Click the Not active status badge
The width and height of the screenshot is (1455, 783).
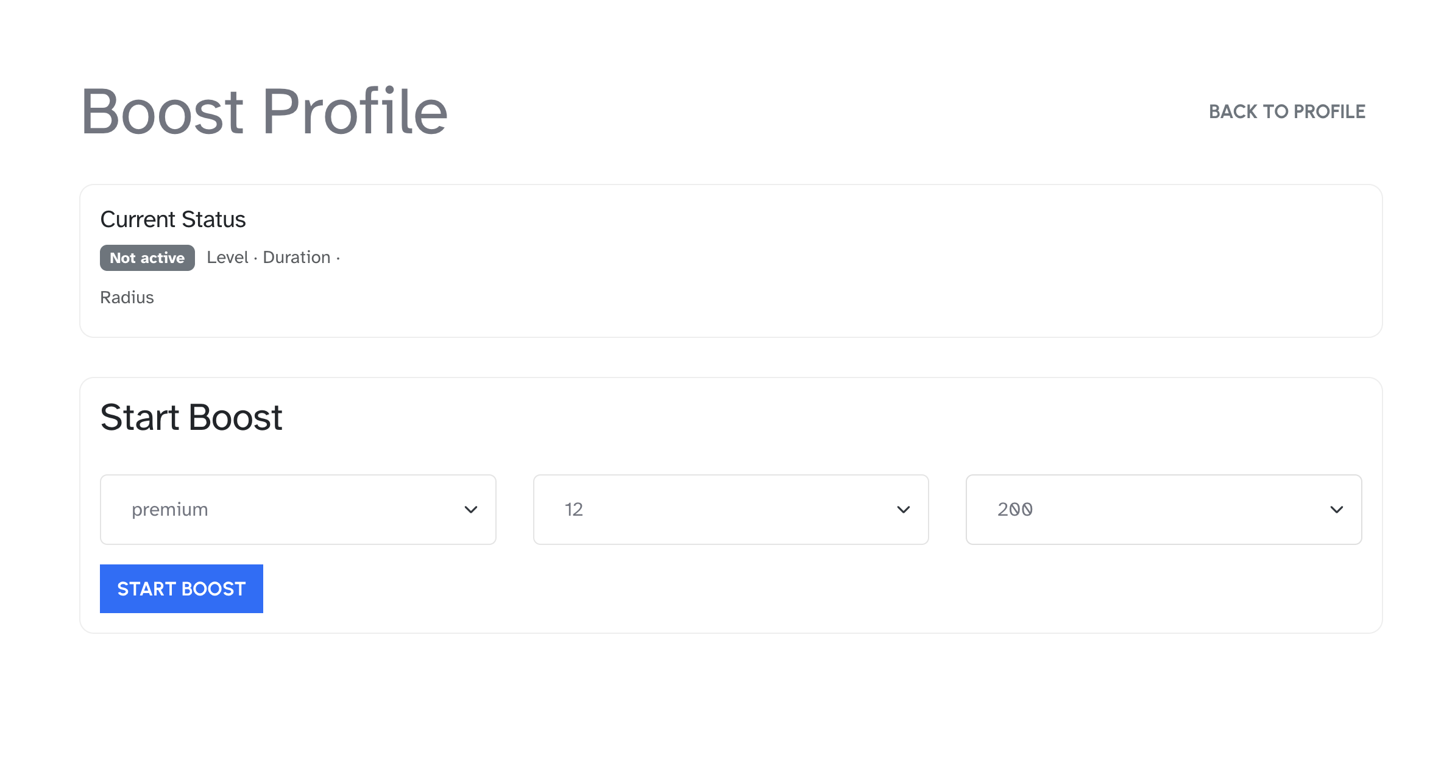147,258
